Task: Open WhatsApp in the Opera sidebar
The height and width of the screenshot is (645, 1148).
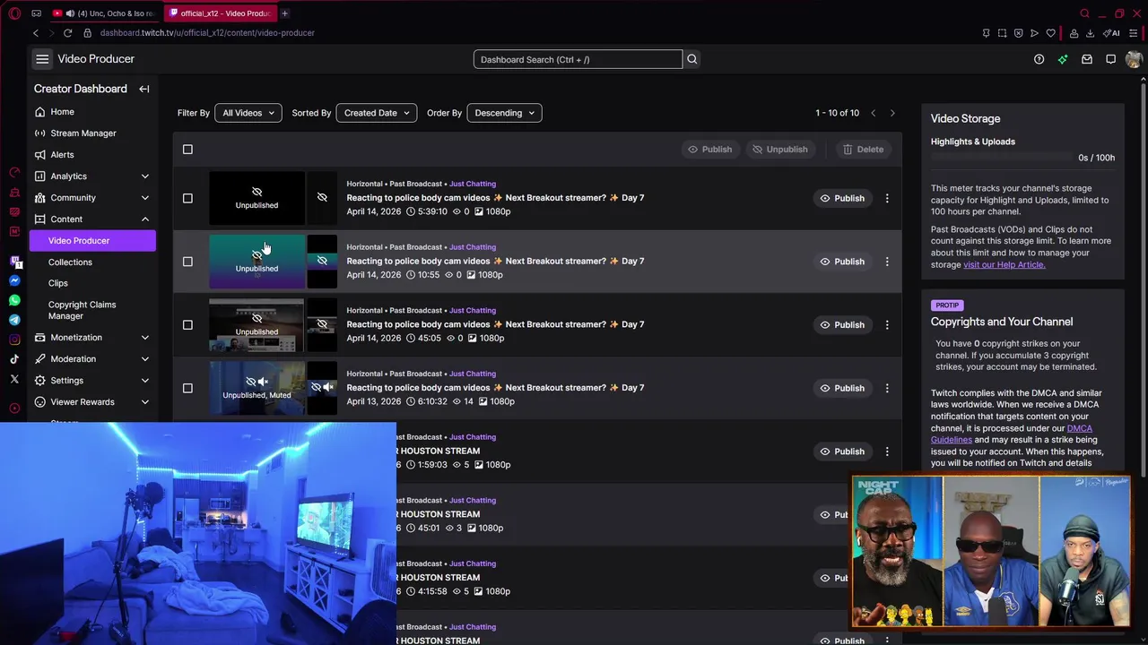Action: pos(14,300)
